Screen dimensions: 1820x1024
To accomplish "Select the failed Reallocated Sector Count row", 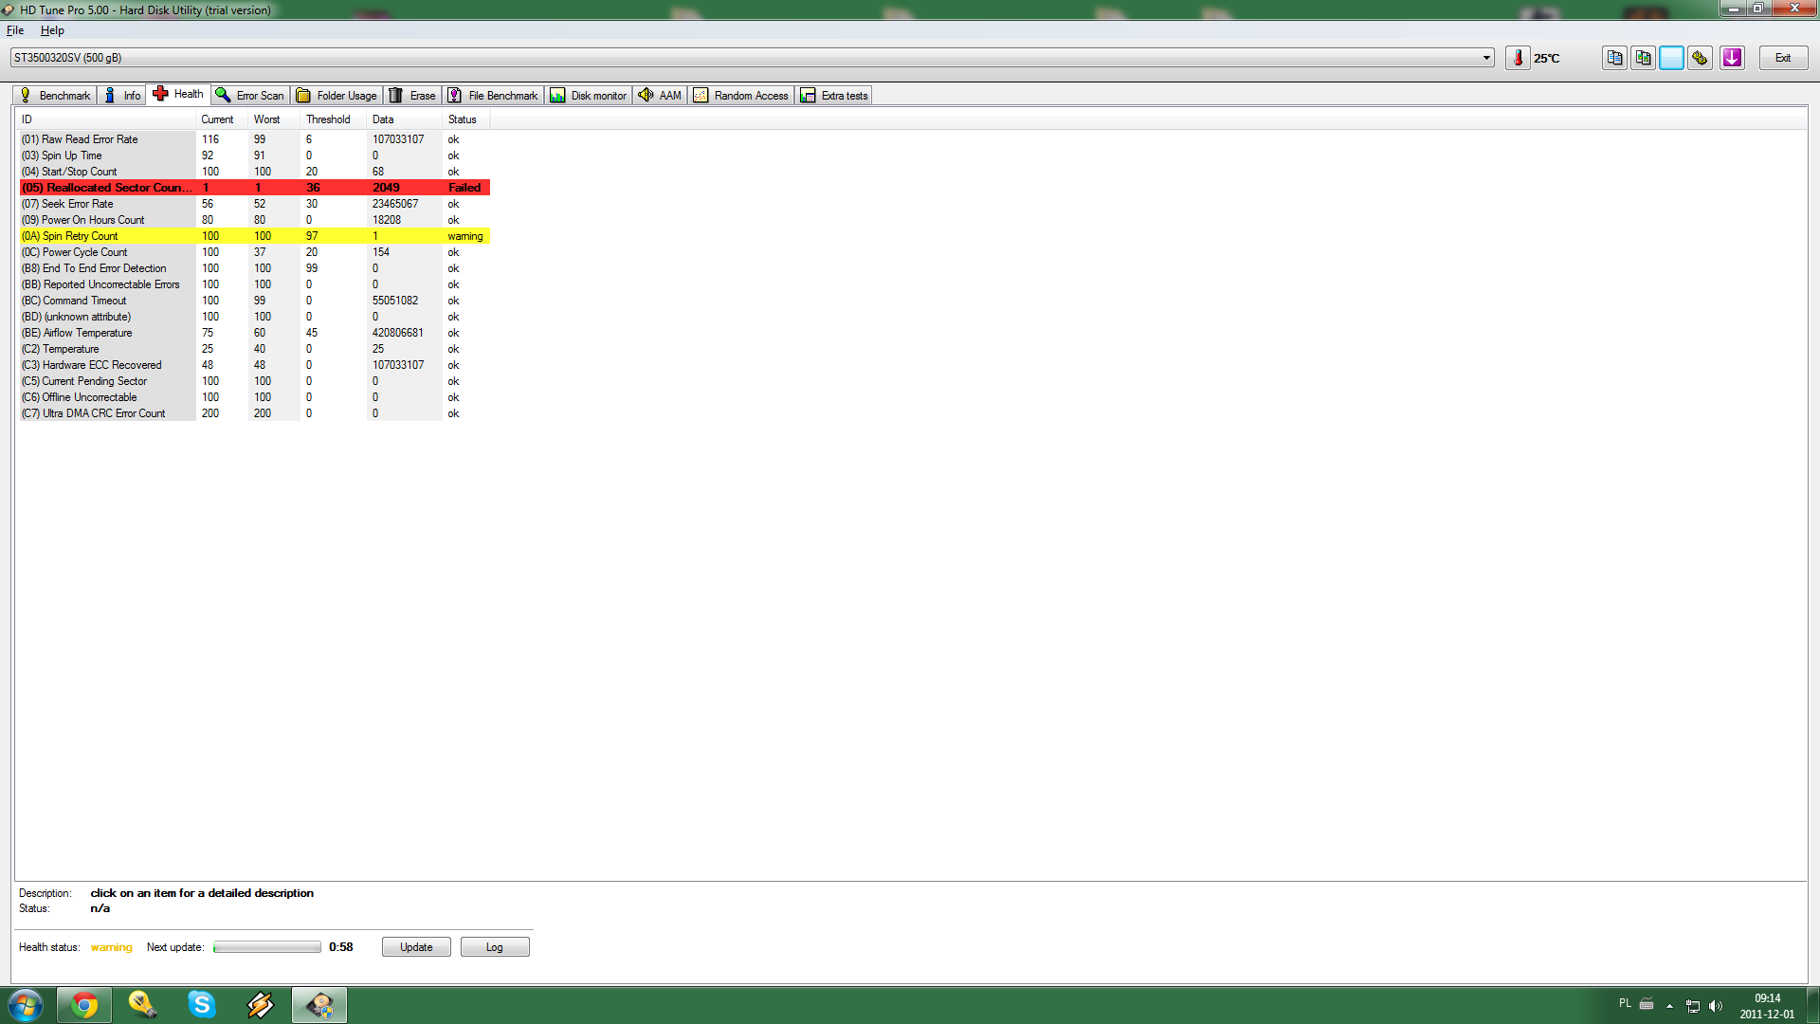I will (254, 188).
